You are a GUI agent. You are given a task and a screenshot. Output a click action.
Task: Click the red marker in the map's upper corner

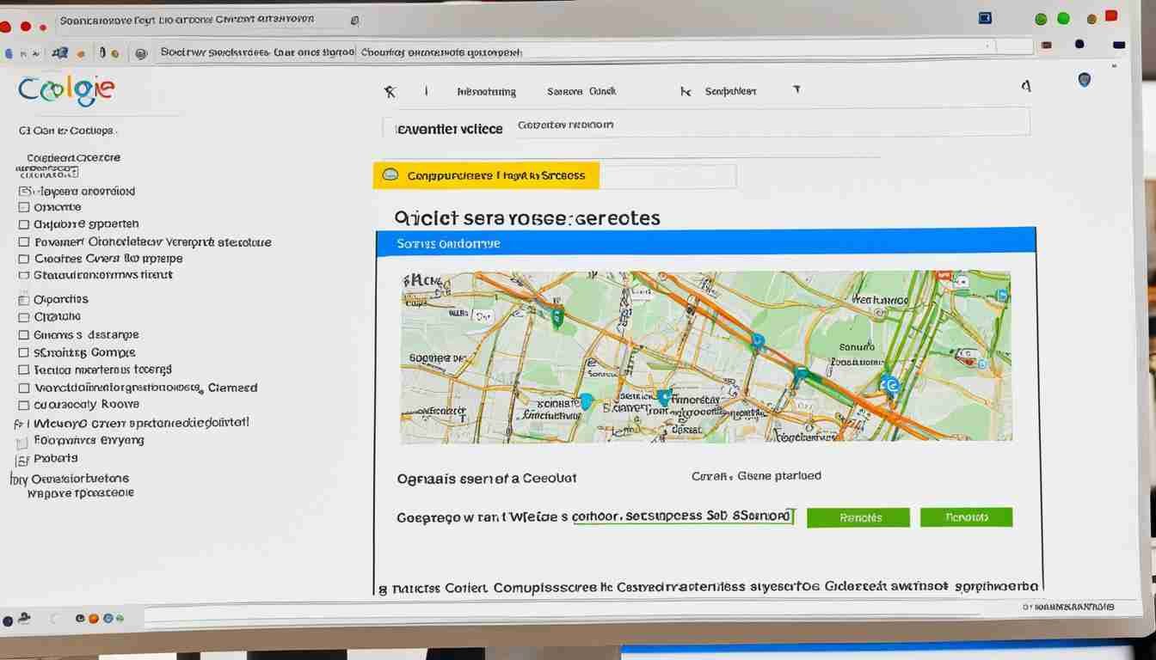(943, 277)
